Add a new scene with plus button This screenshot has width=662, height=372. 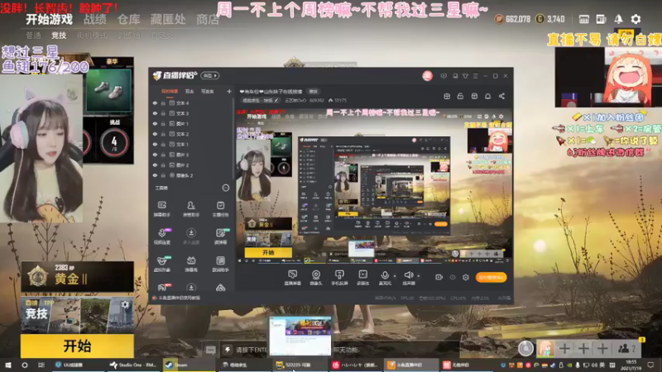click(229, 91)
